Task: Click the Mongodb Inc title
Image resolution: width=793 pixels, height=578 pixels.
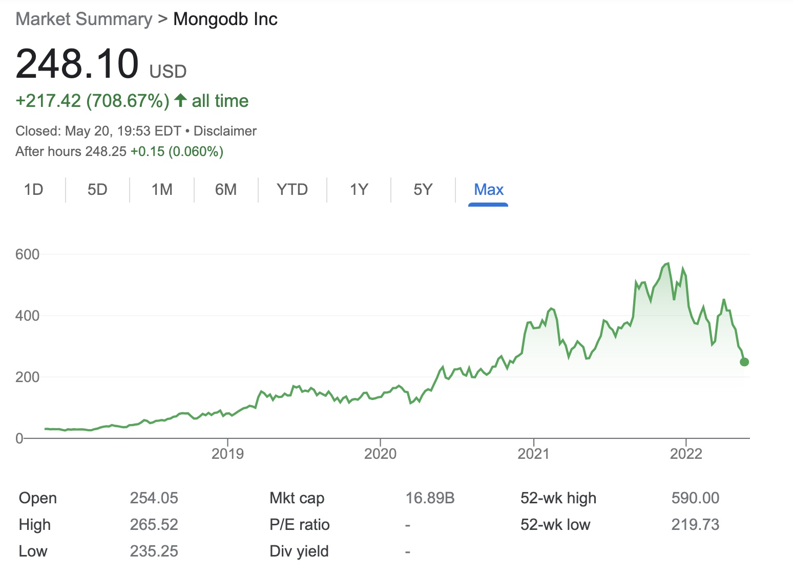Action: 225,19
